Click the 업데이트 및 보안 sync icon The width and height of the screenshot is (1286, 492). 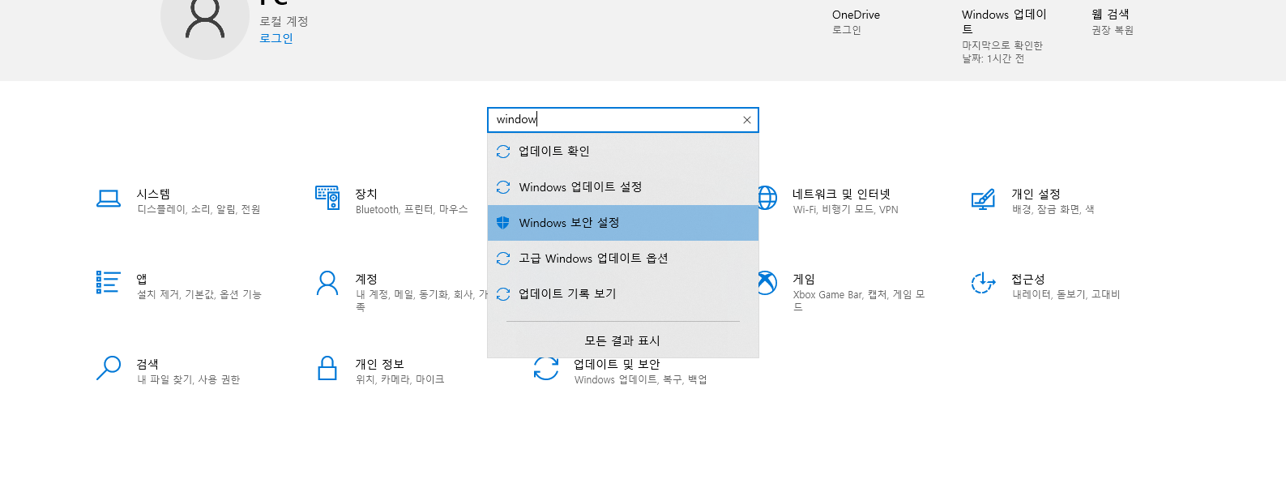coord(546,369)
